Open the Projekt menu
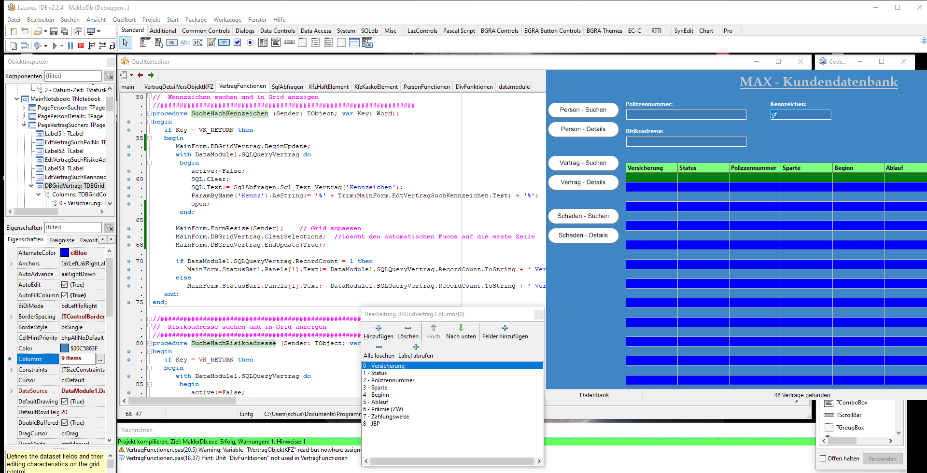Image resolution: width=927 pixels, height=473 pixels. pos(151,20)
